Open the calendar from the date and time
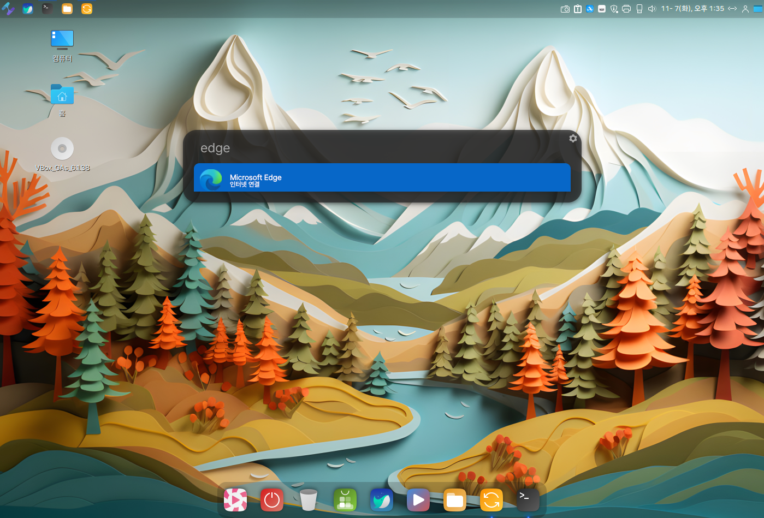This screenshot has width=764, height=518. [x=692, y=9]
